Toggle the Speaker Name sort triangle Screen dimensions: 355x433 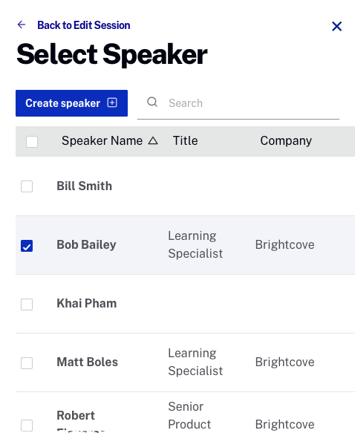[x=153, y=141]
